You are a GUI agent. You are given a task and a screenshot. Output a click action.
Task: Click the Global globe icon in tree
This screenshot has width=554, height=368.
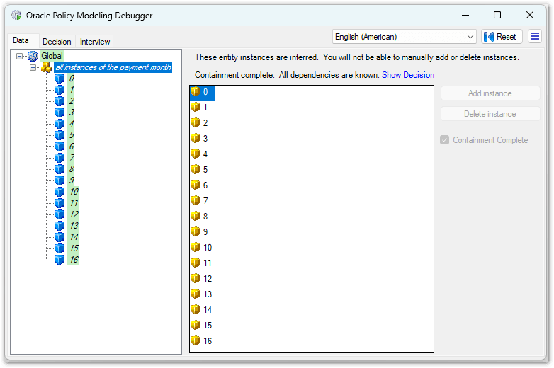33,56
